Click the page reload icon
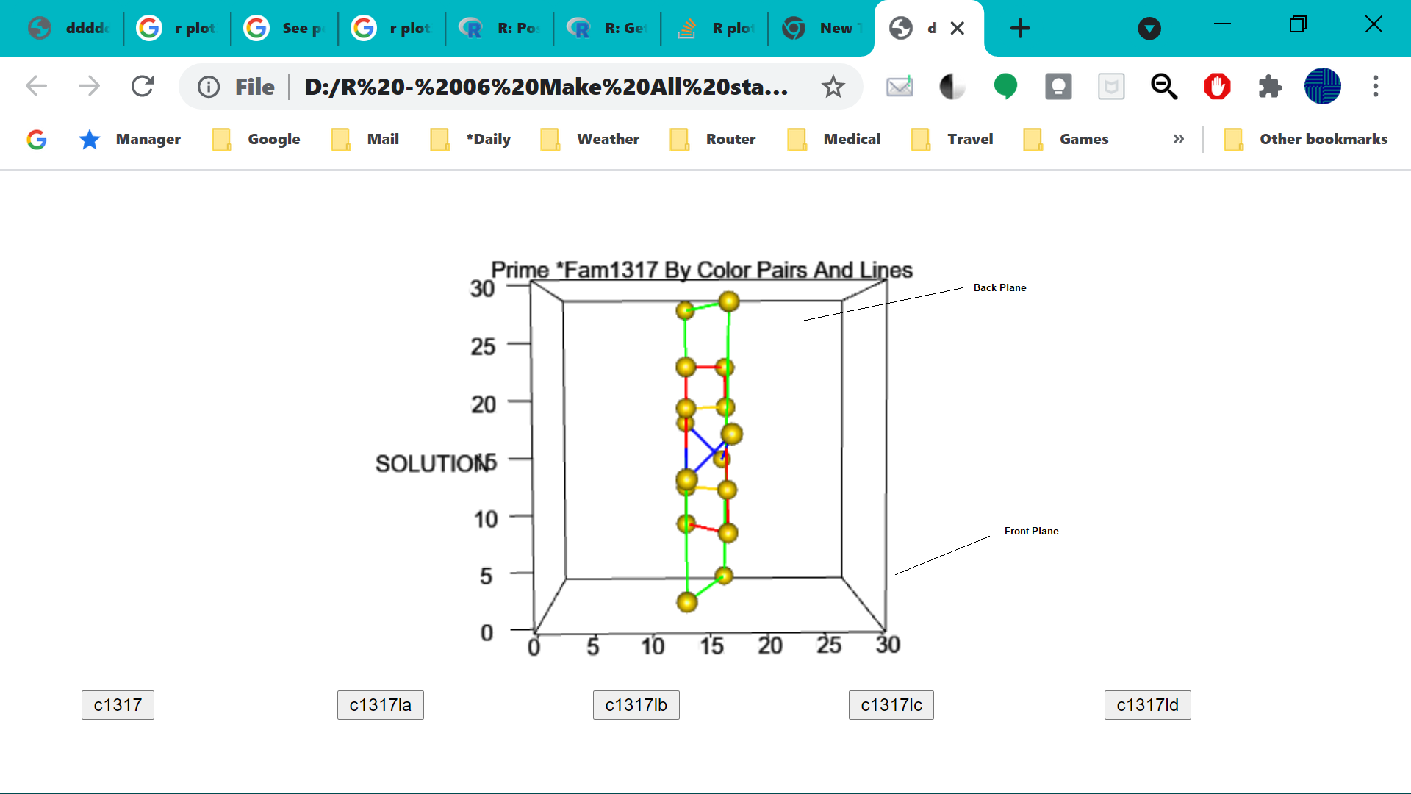This screenshot has width=1411, height=794. pos(143,87)
